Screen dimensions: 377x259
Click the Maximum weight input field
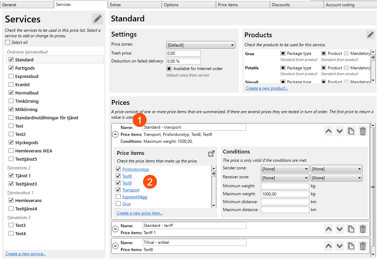click(x=285, y=194)
